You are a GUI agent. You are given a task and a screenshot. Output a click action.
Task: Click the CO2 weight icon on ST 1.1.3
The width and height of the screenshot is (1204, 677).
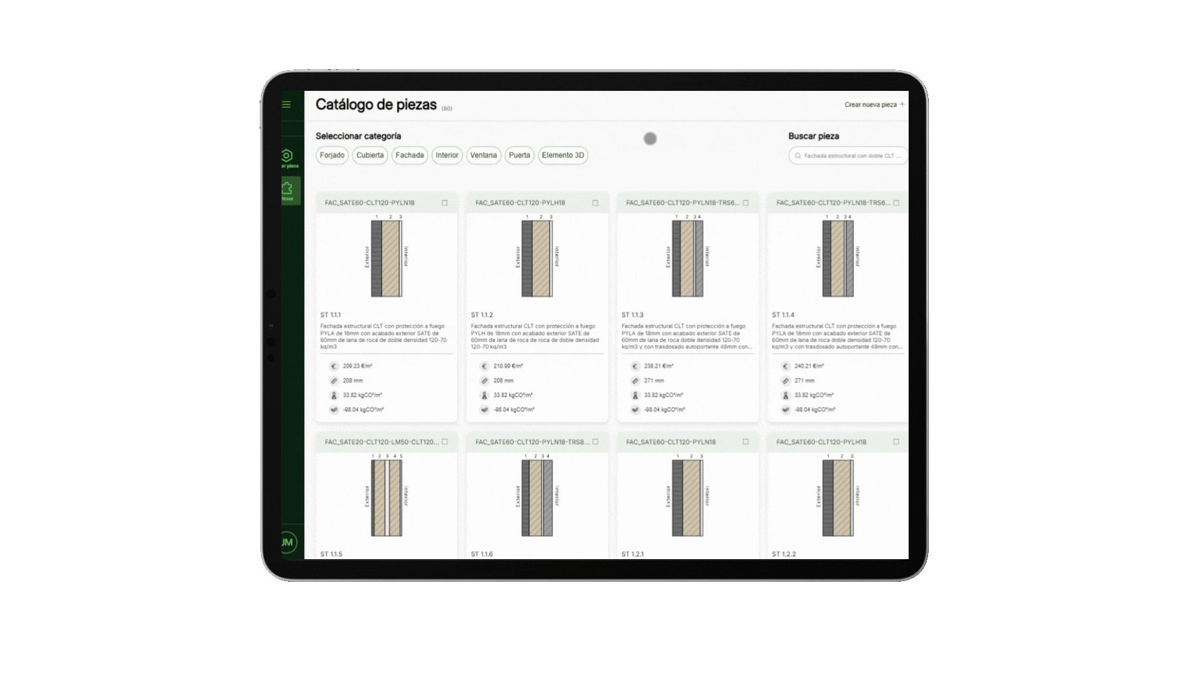click(x=635, y=395)
